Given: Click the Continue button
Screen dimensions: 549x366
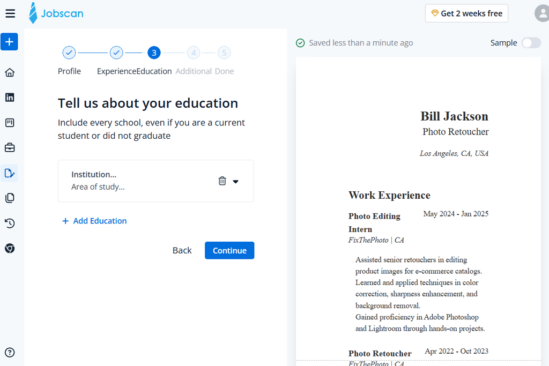Looking at the screenshot, I should coord(229,251).
